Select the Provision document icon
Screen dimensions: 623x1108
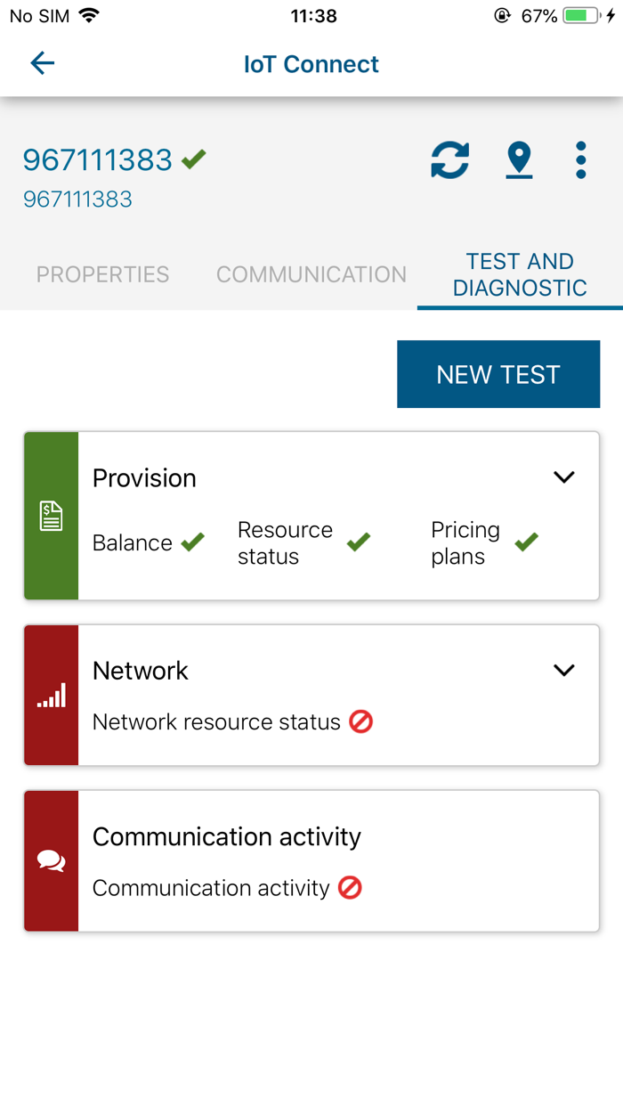click(x=51, y=516)
